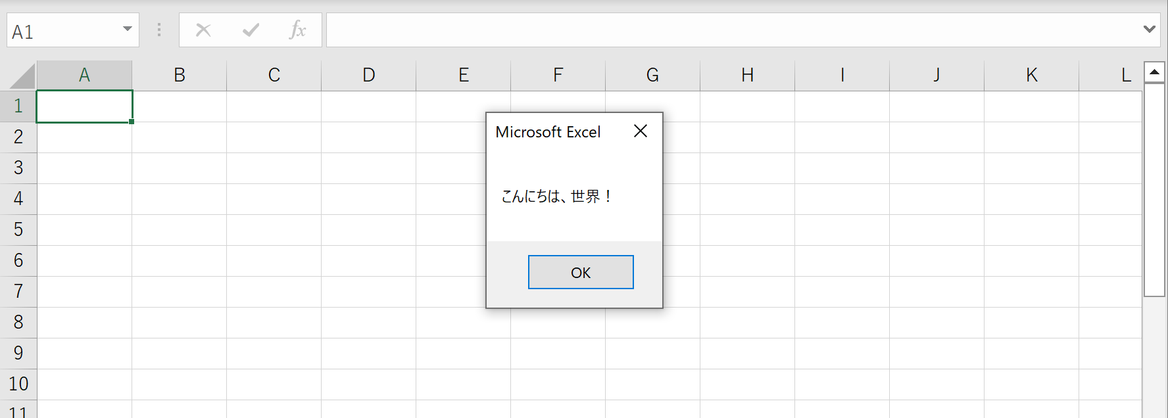Image resolution: width=1168 pixels, height=418 pixels.
Task: Select column G header
Action: 652,76
